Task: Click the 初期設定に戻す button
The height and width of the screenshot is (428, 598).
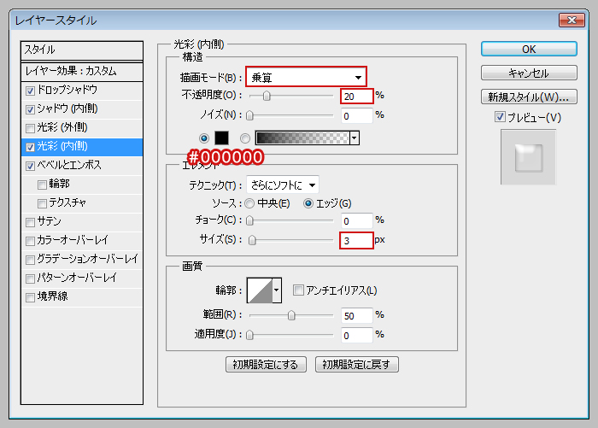Action: coord(357,365)
